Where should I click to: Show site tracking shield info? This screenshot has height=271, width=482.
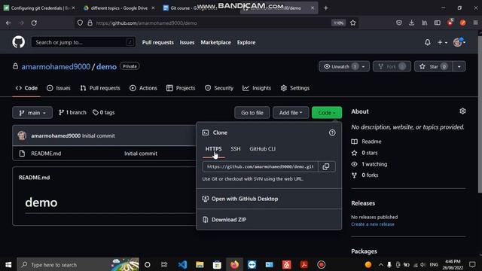click(x=80, y=23)
